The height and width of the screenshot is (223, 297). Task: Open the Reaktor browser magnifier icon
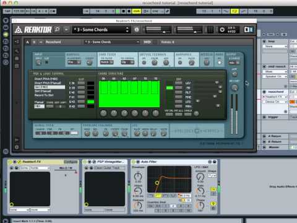57,30
